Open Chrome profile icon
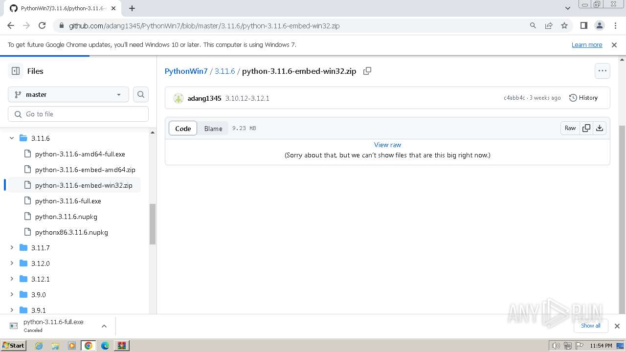 tap(599, 25)
